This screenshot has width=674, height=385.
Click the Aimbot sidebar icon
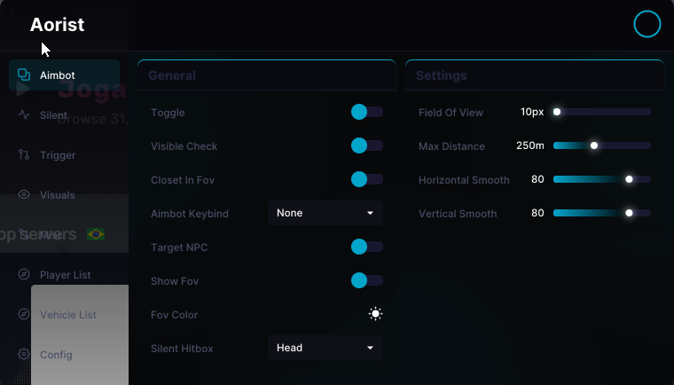click(x=24, y=75)
